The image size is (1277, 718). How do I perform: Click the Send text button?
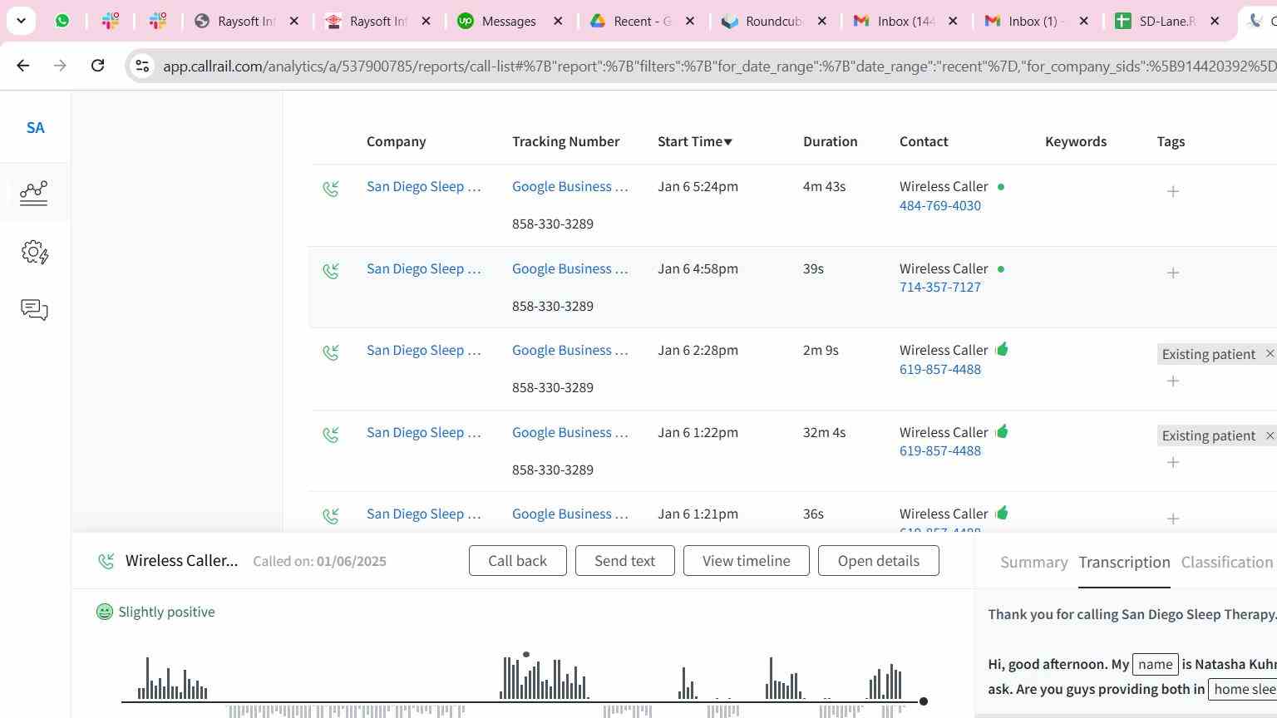624,561
